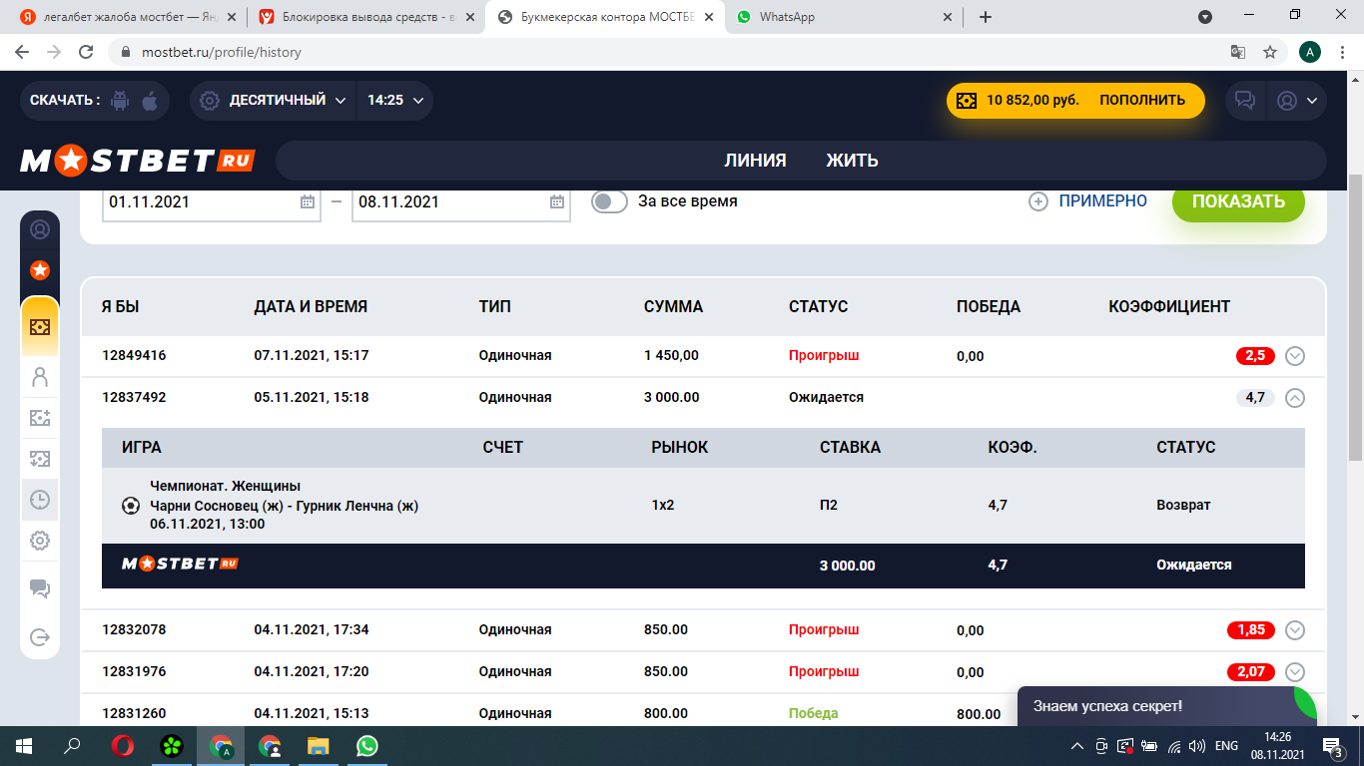
Task: Open the sidebar settings gear icon
Action: [40, 541]
